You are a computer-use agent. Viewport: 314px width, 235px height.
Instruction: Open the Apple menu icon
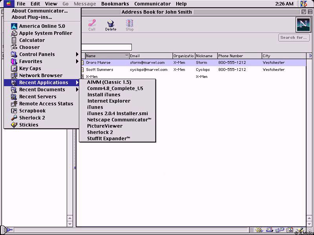point(8,4)
